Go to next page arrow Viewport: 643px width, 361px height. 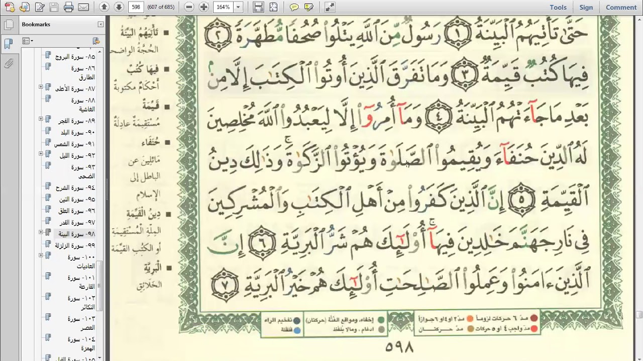[119, 7]
